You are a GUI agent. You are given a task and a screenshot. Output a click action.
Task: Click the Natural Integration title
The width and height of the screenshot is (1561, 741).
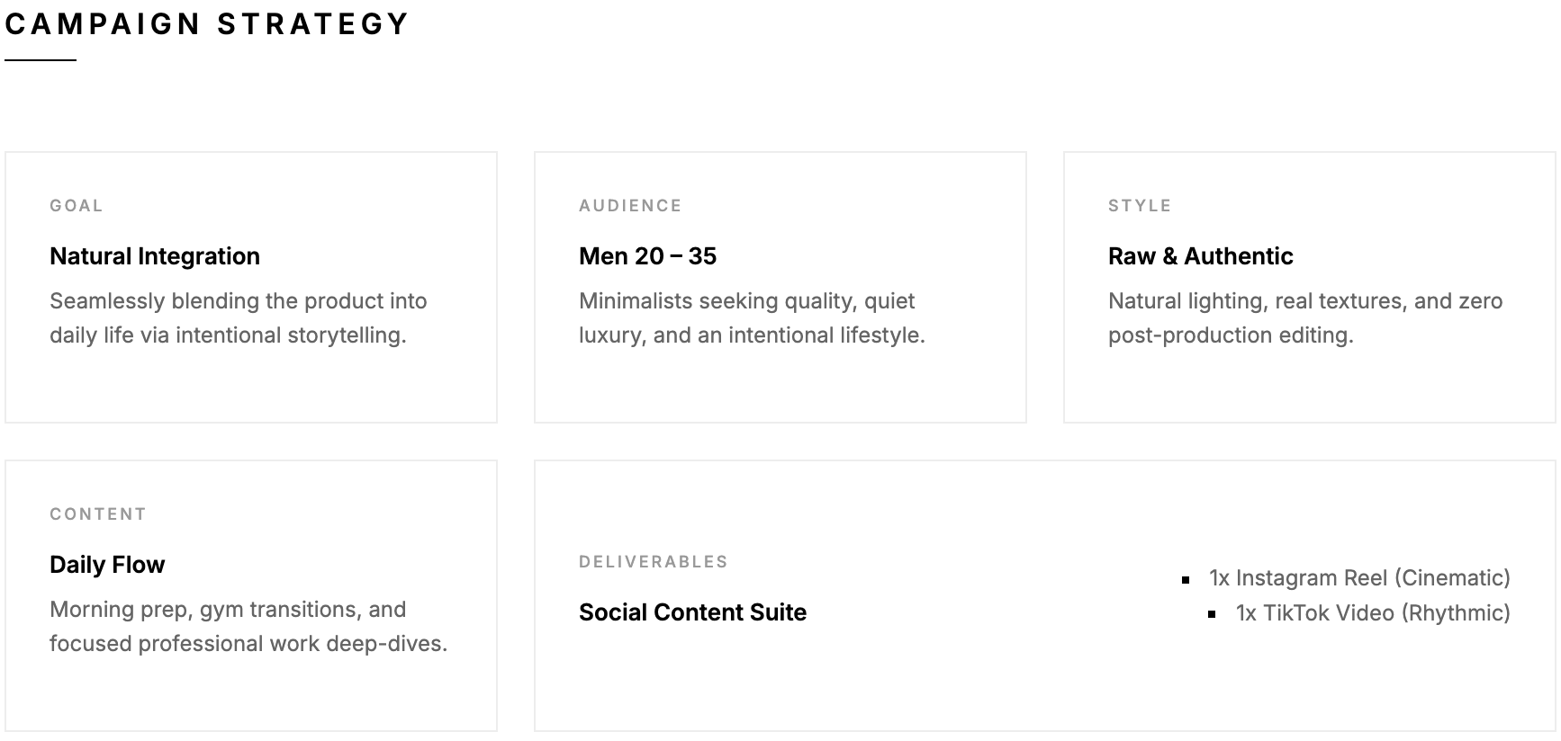155,256
